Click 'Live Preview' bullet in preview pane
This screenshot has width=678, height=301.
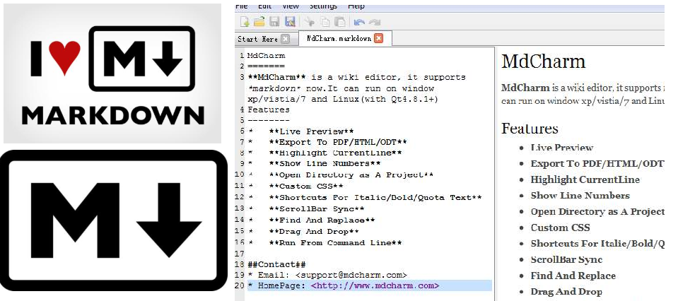tap(561, 148)
